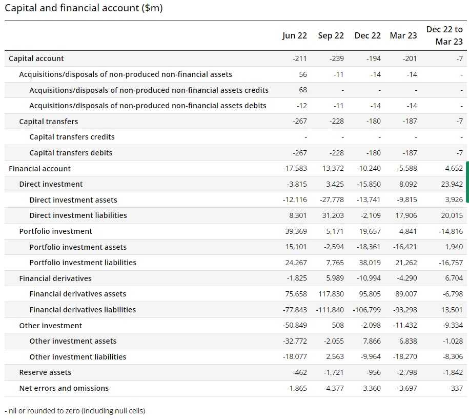This screenshot has width=469, height=419.
Task: Click the 23,942 direct investment change cell
Action: point(452,184)
